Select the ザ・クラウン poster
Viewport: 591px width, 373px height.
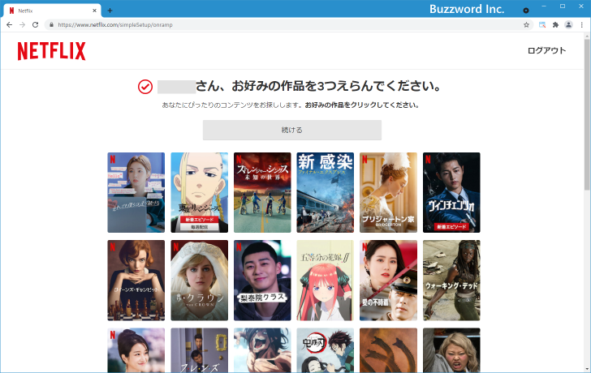[x=200, y=281]
